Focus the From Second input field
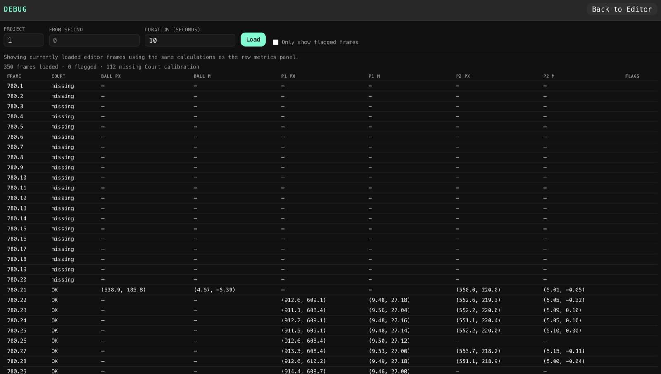Viewport: 661px width, 374px height. click(94, 40)
